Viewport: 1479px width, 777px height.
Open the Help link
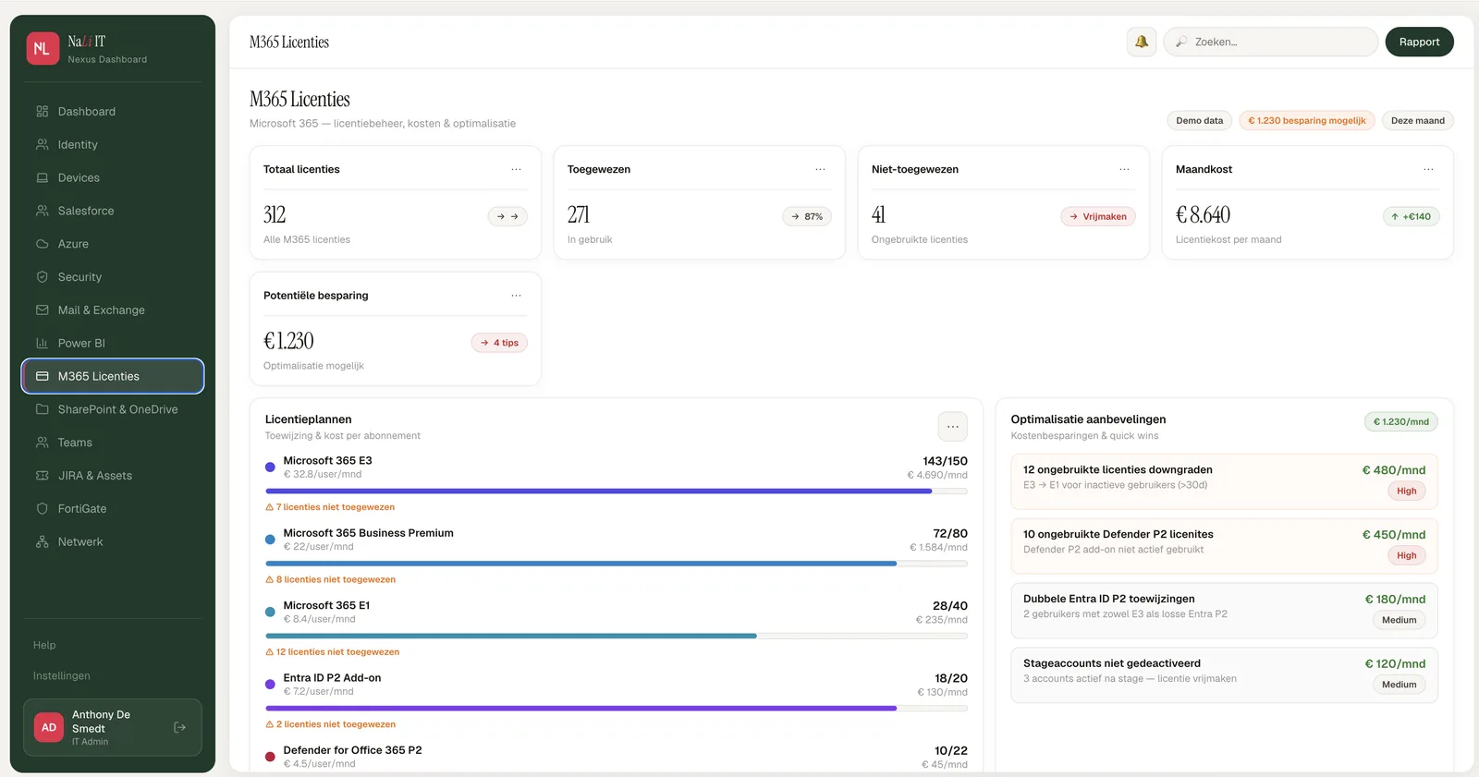[x=44, y=645]
